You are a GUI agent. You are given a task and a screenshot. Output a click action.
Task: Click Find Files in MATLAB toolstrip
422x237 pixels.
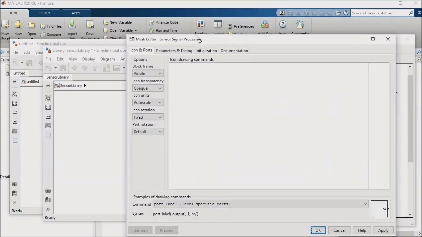51,26
